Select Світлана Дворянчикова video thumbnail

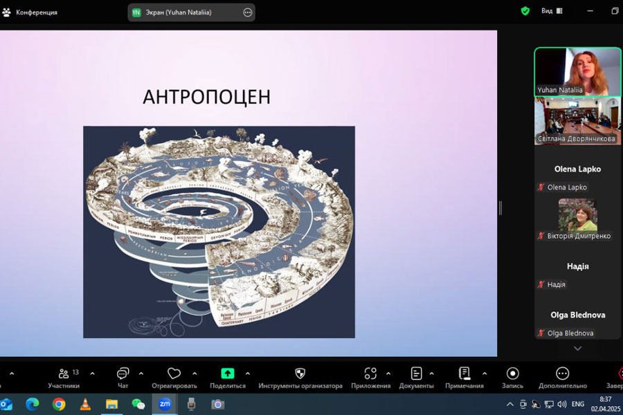click(x=577, y=121)
